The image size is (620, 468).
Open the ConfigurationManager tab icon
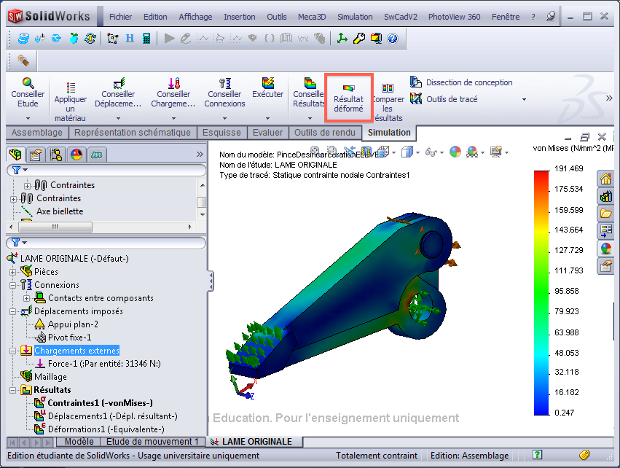coord(56,155)
